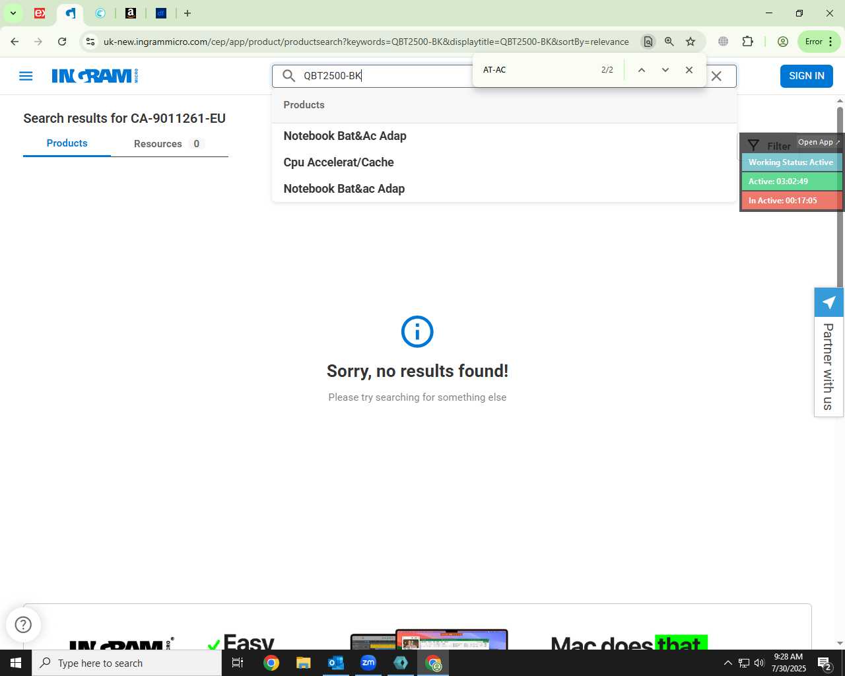Screen dimensions: 845x676
Task: Select the Resources tab
Action: 170,144
